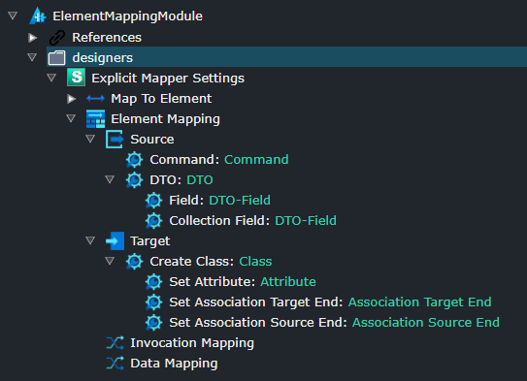Select Explicit Mapper Settings label
The width and height of the screenshot is (527, 381).
click(x=168, y=79)
